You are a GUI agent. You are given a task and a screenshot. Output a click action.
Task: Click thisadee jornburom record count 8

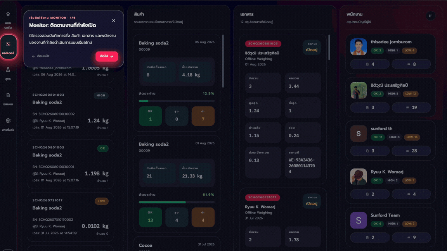click(x=411, y=64)
